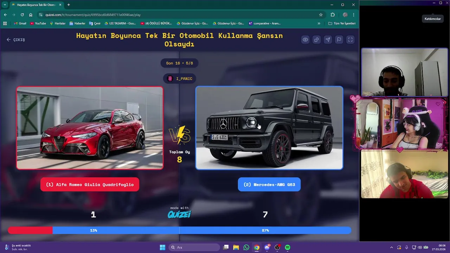The image size is (450, 253).
Task: Open Spotify from taskbar
Action: (288, 247)
